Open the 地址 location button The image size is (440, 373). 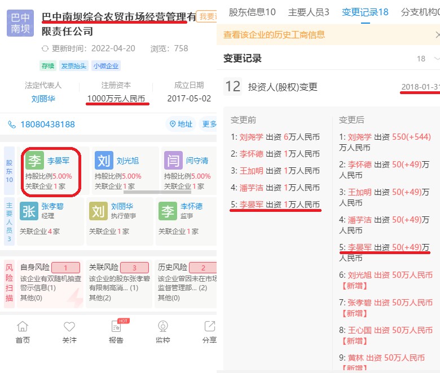(x=181, y=125)
